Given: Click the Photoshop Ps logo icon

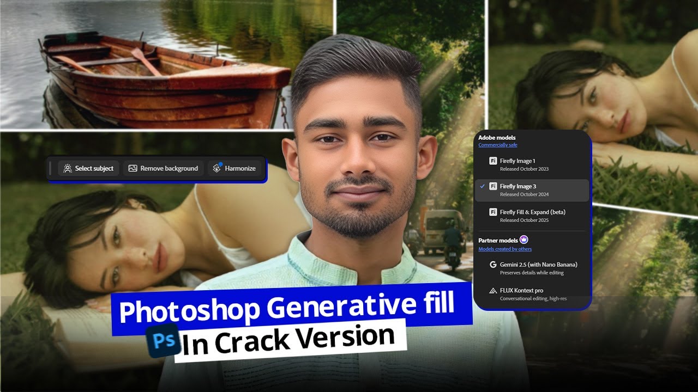Looking at the screenshot, I should [164, 341].
